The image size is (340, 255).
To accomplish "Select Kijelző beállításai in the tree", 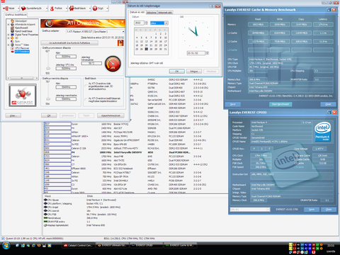I will (x=23, y=31).
